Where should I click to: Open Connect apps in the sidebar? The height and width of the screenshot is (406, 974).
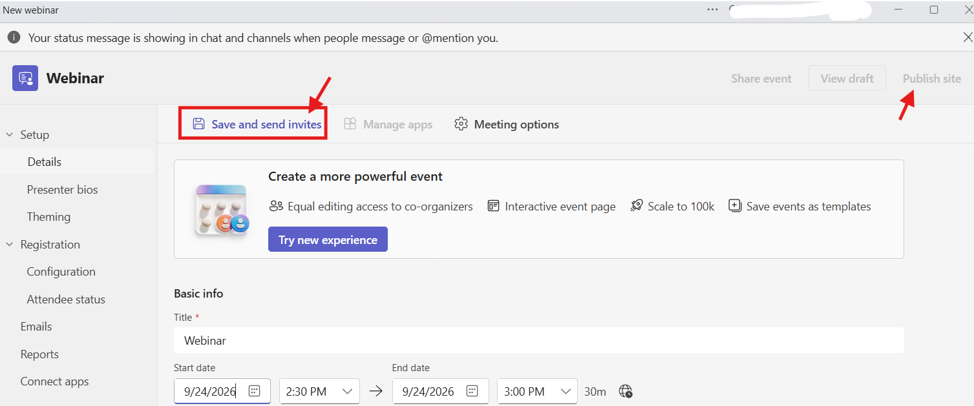pyautogui.click(x=54, y=381)
